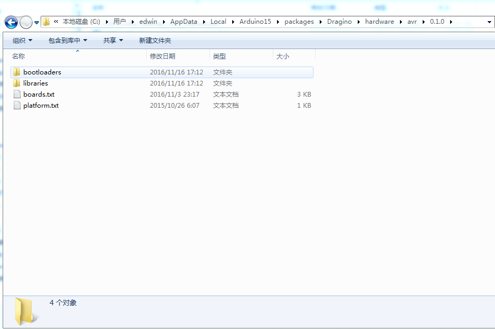Open the 组织 menu

pos(22,41)
